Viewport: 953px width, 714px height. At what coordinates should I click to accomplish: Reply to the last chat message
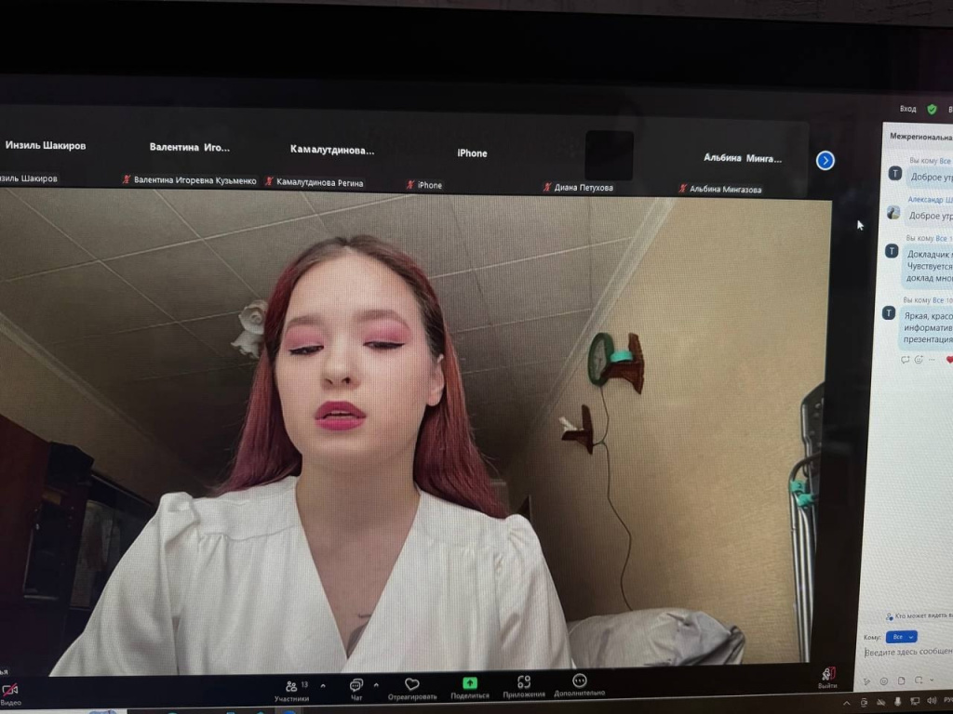pos(905,360)
